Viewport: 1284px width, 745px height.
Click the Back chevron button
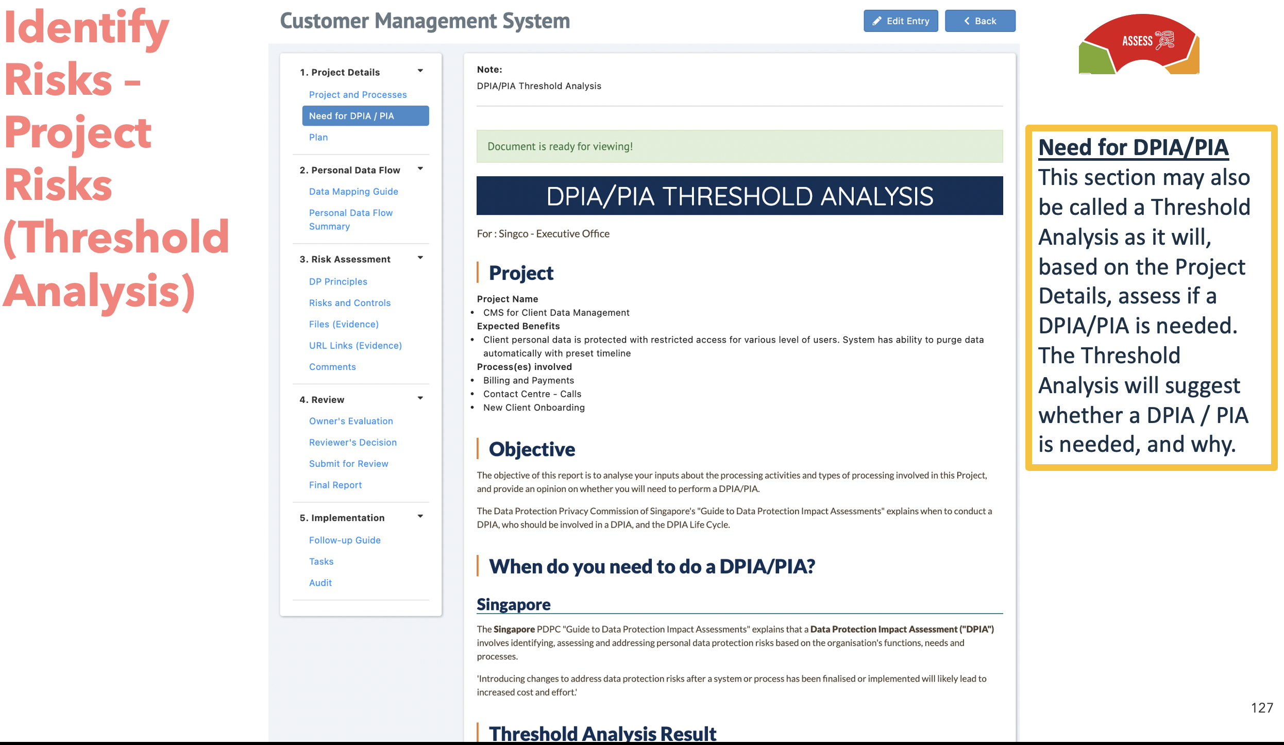(x=979, y=21)
